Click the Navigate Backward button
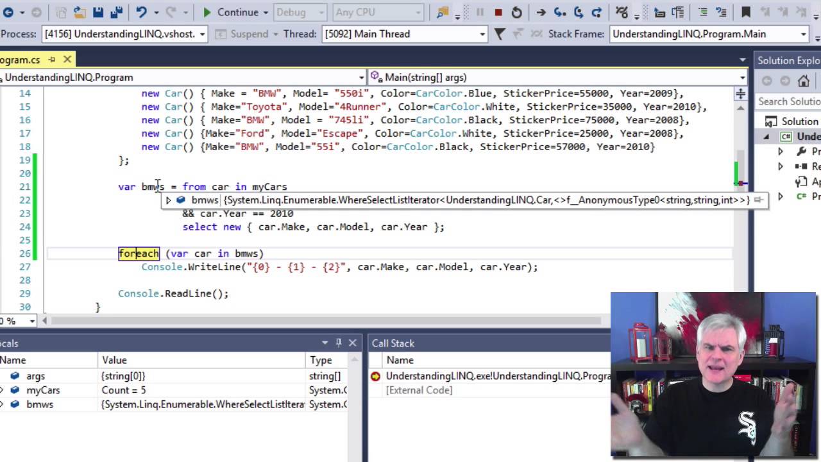 point(8,12)
